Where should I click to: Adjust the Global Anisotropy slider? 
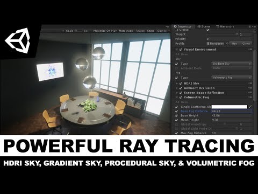coord(225,124)
